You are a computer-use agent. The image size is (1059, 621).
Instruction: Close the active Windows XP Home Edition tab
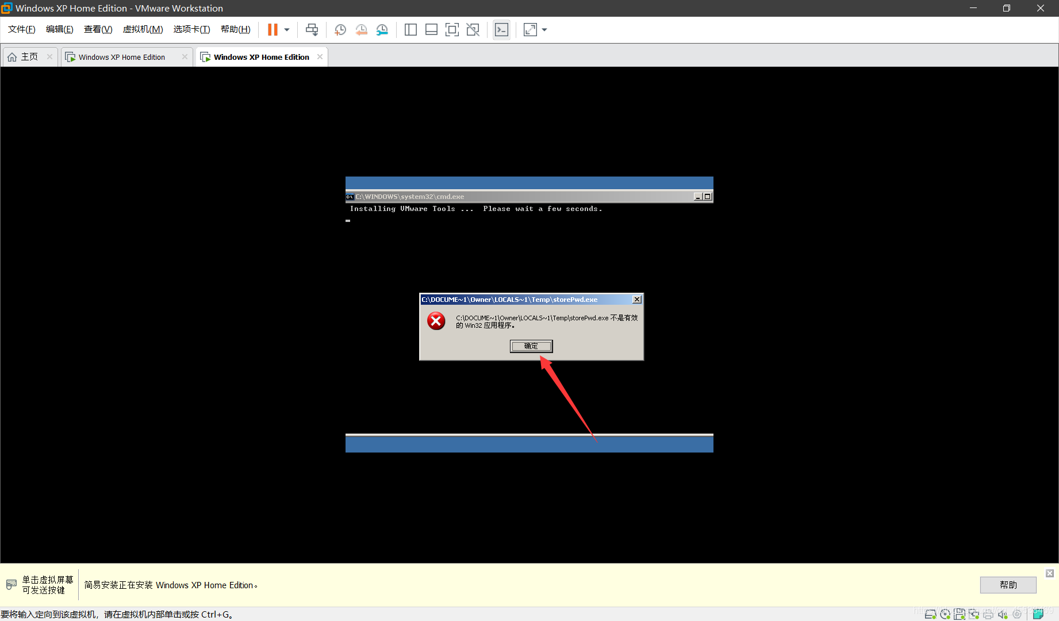320,56
